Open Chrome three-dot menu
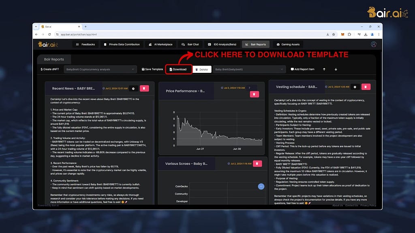This screenshot has height=233, width=415. click(379, 34)
